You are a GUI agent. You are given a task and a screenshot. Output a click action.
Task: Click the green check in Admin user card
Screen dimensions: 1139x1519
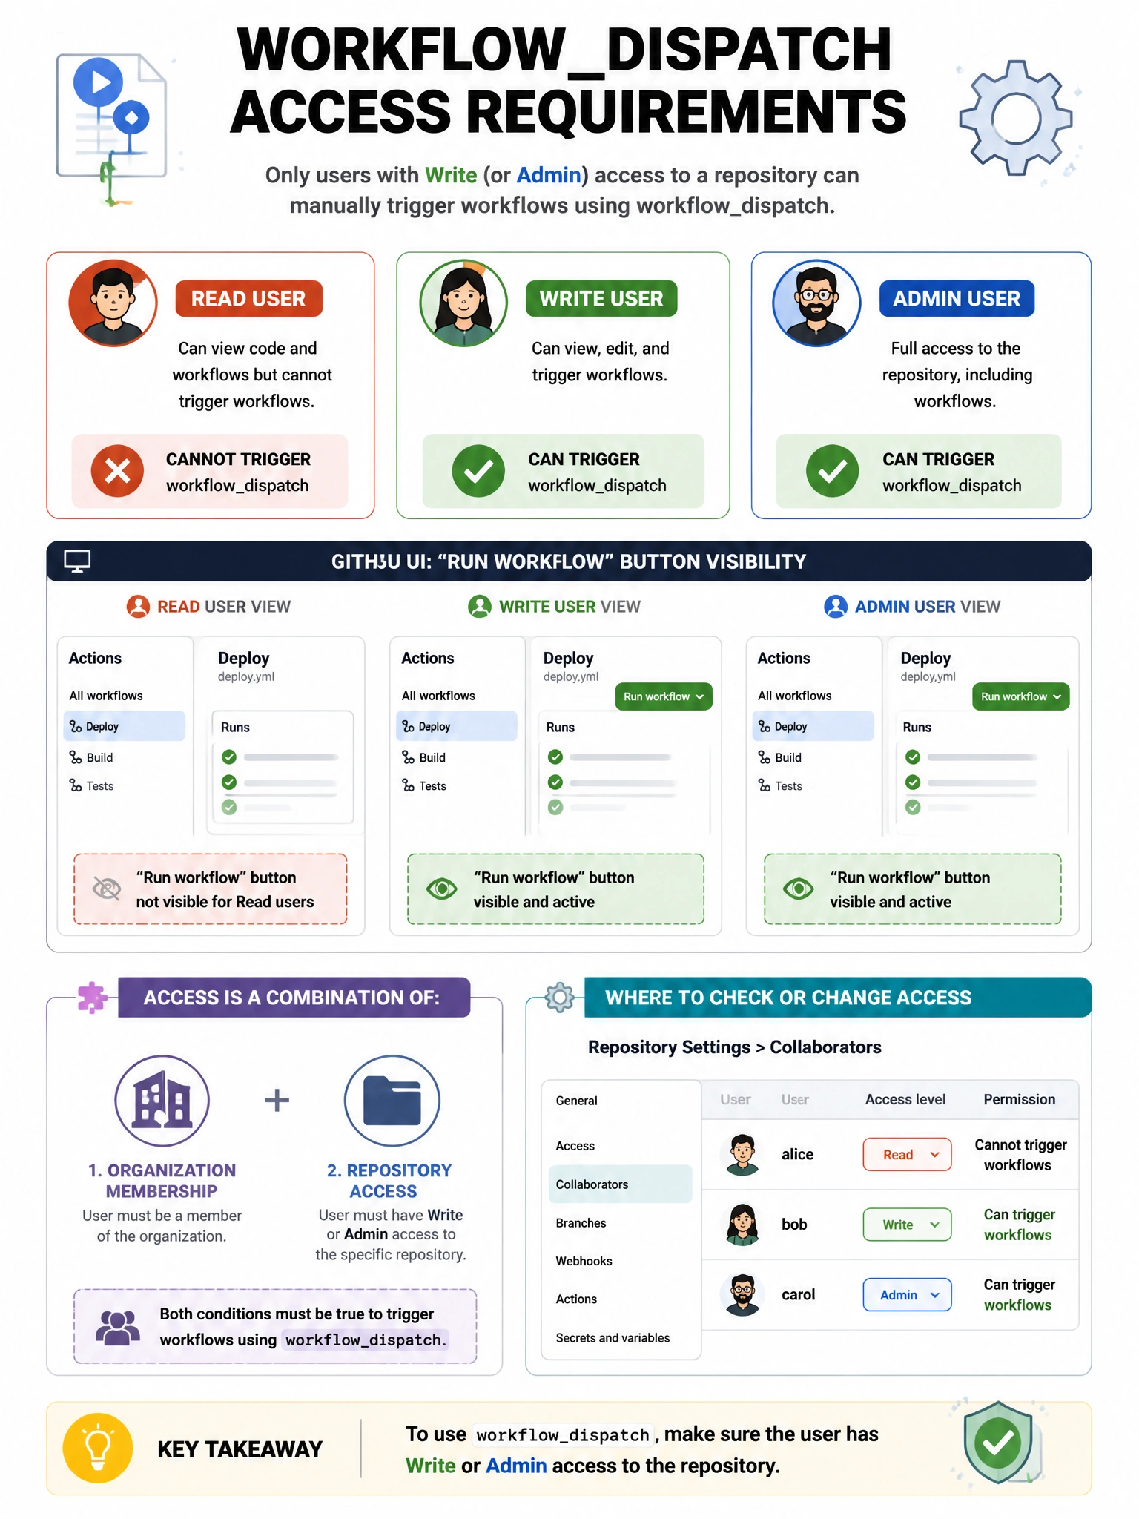point(833,471)
